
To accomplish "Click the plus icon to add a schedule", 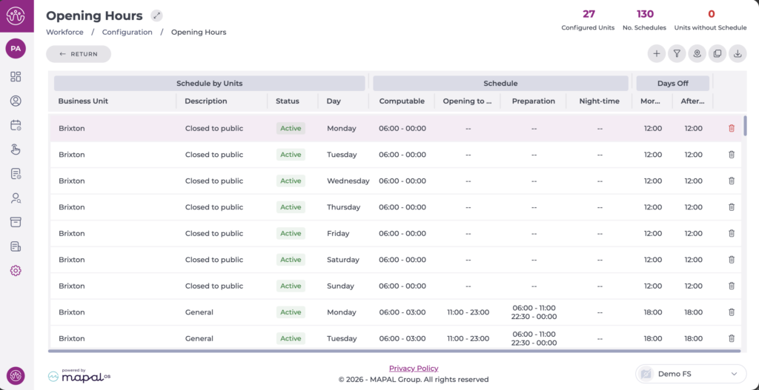I will [656, 54].
